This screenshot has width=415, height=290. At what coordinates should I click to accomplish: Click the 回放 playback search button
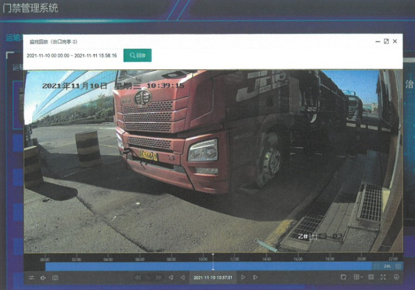tap(137, 55)
